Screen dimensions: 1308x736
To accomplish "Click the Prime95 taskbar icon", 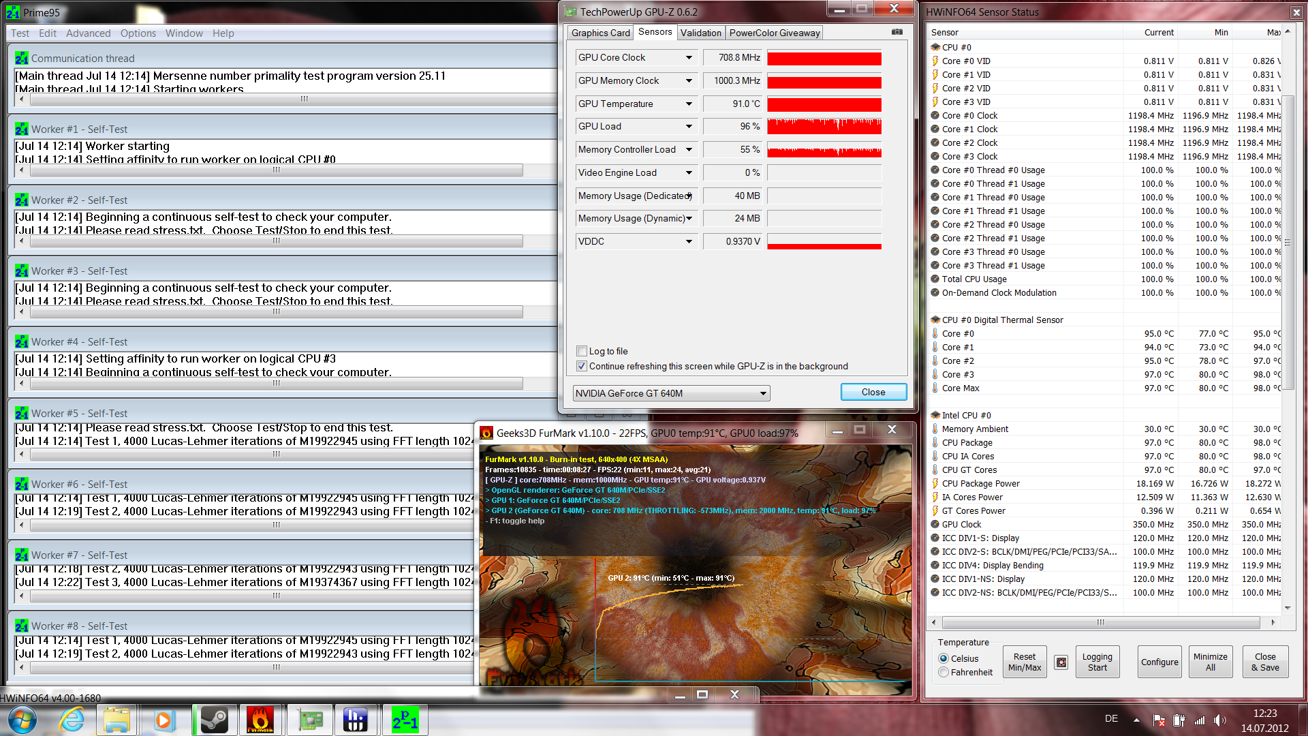I will [x=405, y=720].
